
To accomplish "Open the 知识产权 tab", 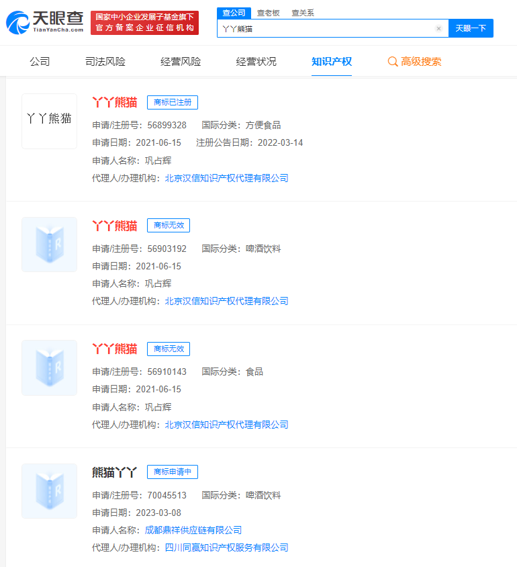I will click(332, 62).
